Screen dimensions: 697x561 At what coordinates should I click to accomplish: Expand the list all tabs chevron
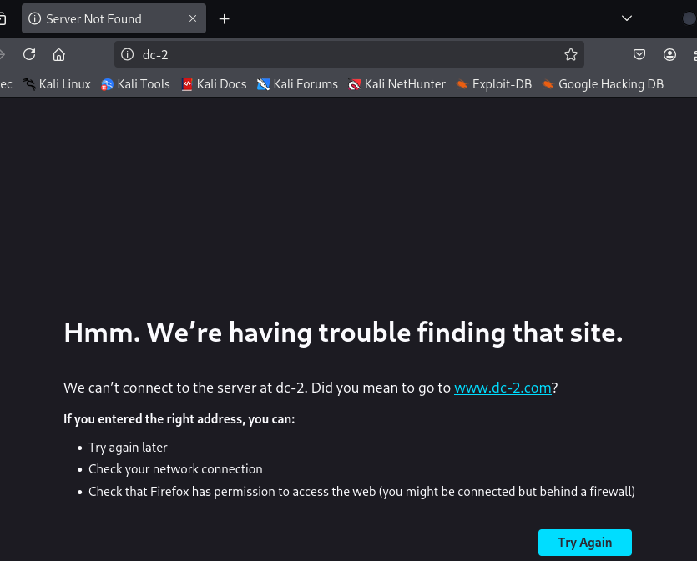(x=627, y=18)
